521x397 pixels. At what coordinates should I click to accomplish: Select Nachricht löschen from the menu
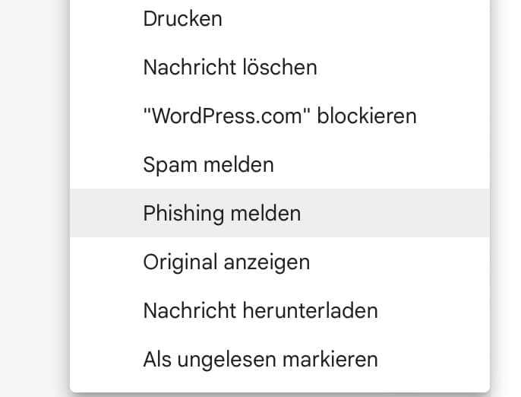coord(229,68)
